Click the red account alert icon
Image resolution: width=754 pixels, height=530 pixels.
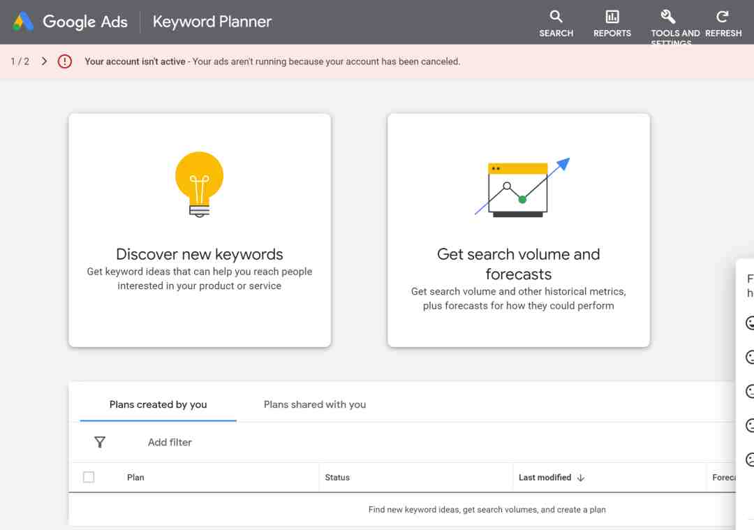(x=65, y=61)
